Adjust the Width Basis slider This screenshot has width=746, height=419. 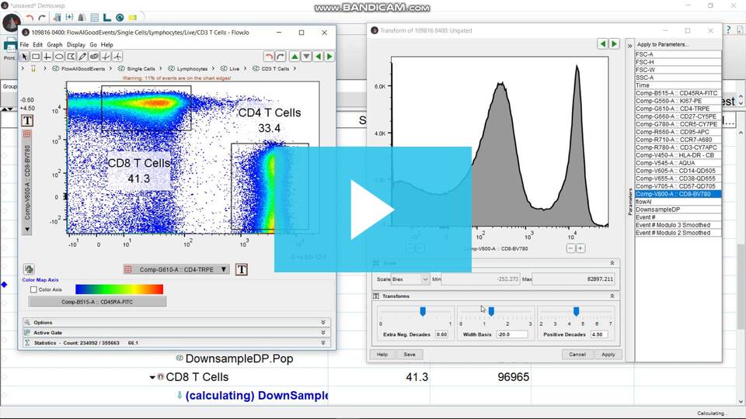pyautogui.click(x=491, y=311)
